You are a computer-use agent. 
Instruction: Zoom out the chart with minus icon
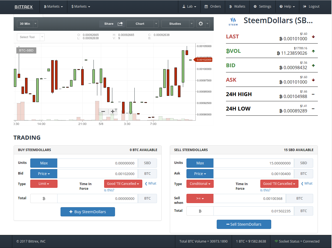pyautogui.click(x=103, y=111)
